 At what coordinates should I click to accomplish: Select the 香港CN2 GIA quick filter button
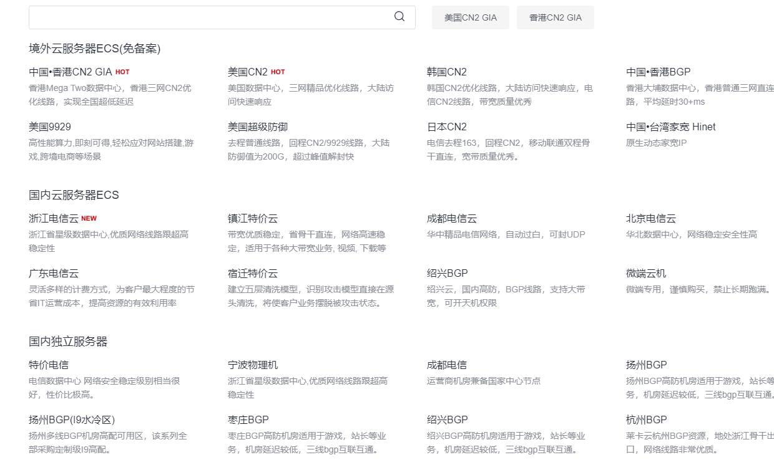(x=555, y=17)
